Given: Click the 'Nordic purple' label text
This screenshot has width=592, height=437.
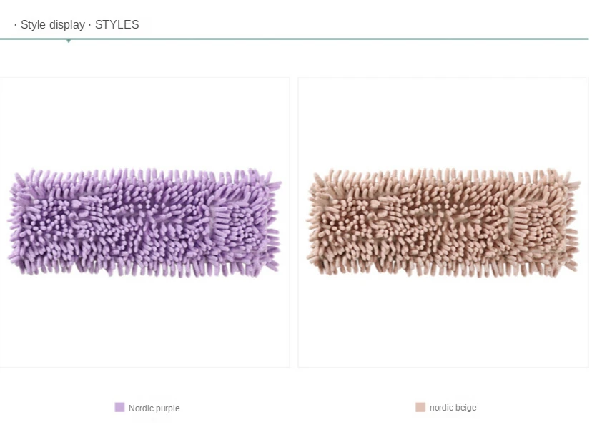Looking at the screenshot, I should [x=154, y=408].
